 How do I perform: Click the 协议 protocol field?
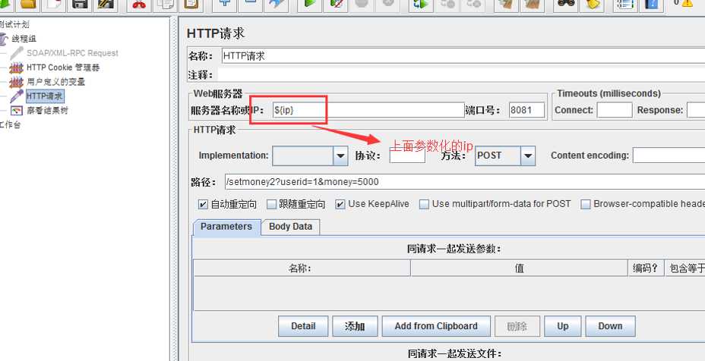[407, 155]
